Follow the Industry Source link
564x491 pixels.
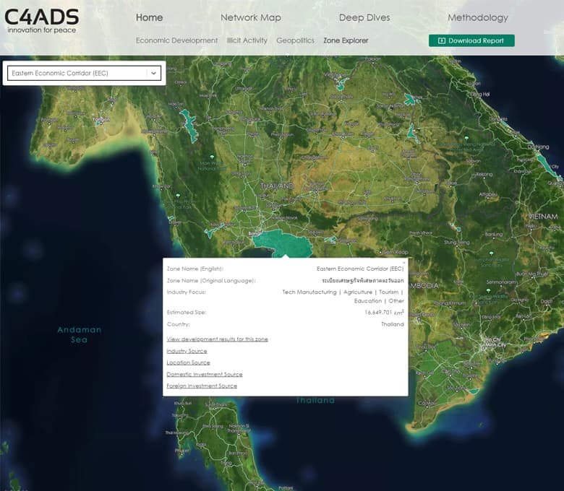tap(187, 351)
